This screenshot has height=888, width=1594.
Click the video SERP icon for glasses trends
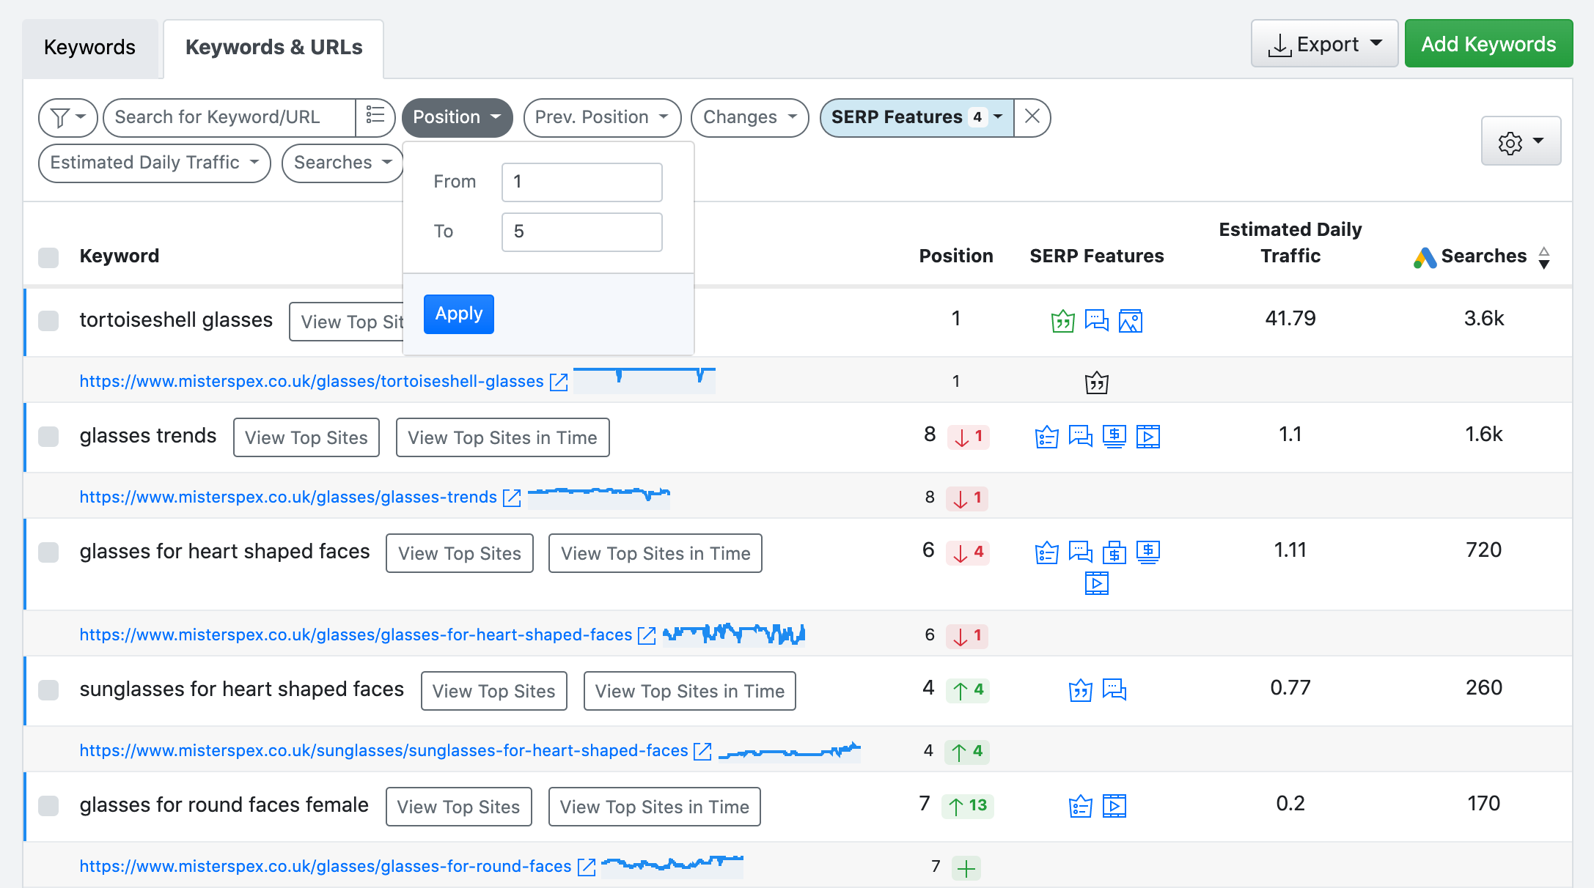pos(1148,437)
